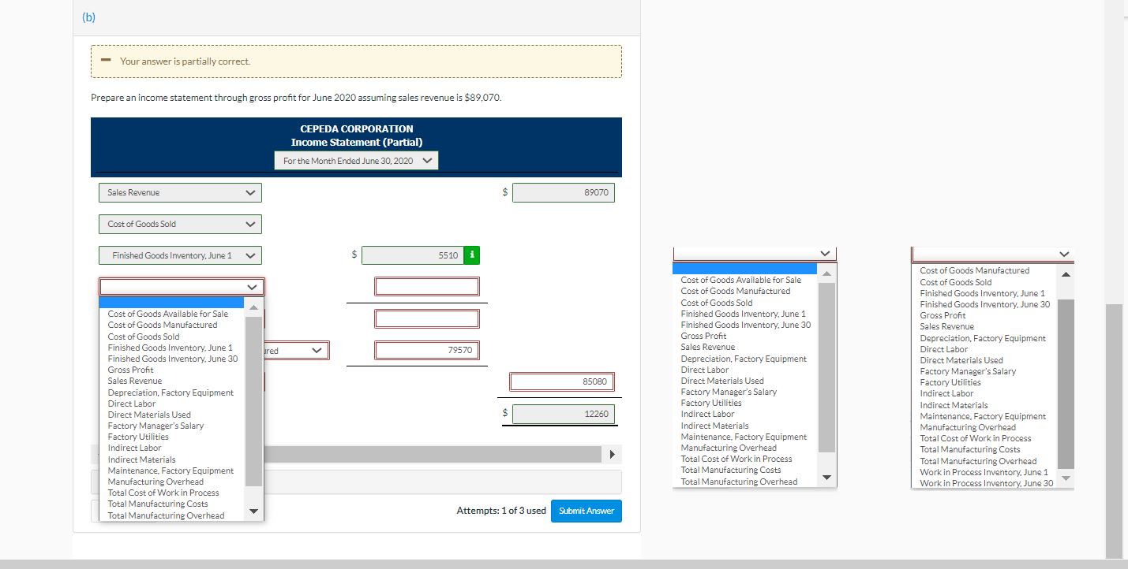Viewport: 1128px width, 569px height.
Task: Select Direct Labor in the middle option list
Action: click(x=704, y=369)
